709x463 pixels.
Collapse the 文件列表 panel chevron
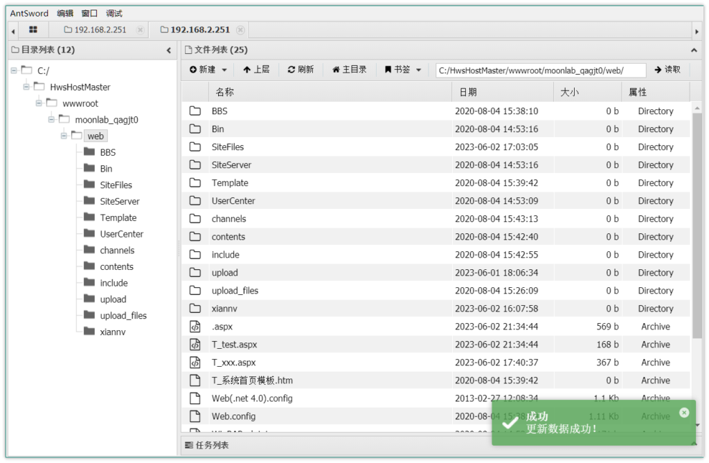(694, 51)
